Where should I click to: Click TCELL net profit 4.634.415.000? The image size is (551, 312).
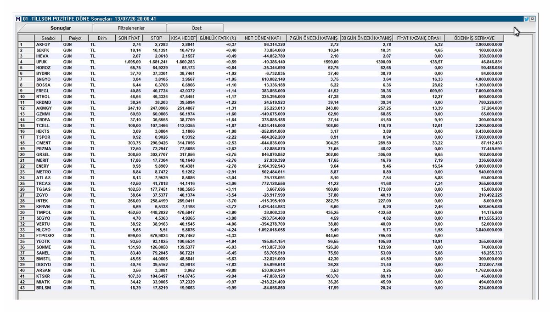(270, 125)
